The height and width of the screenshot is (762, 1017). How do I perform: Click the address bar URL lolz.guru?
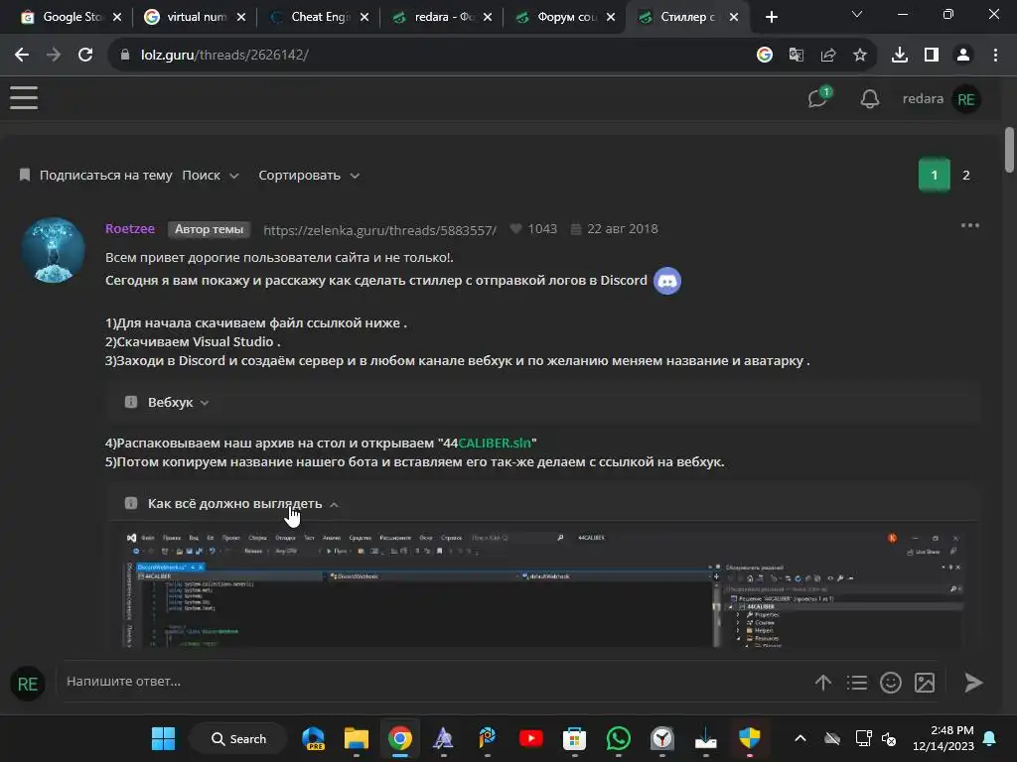(x=224, y=56)
